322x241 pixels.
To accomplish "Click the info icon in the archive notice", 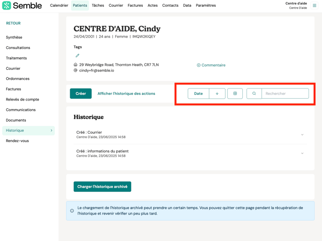I will pyautogui.click(x=72, y=211).
